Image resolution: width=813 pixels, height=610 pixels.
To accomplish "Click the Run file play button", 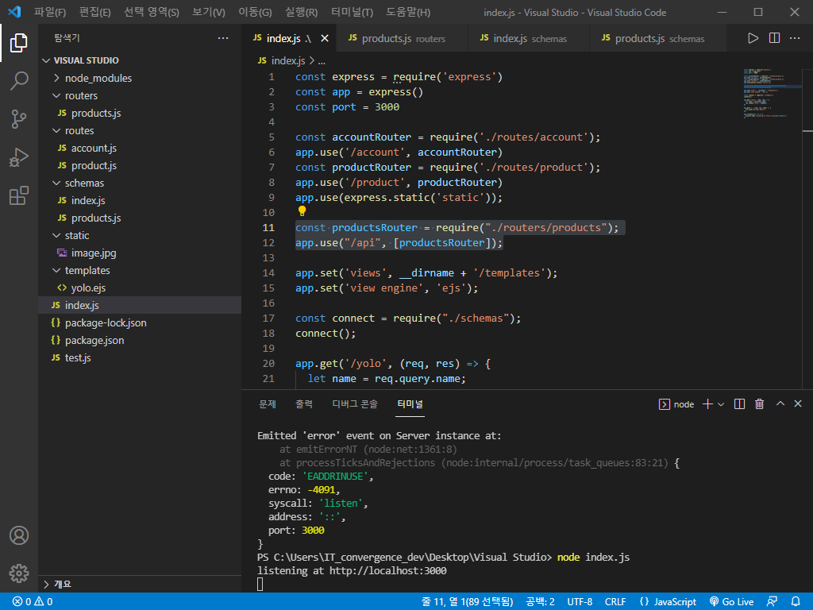I will tap(753, 38).
